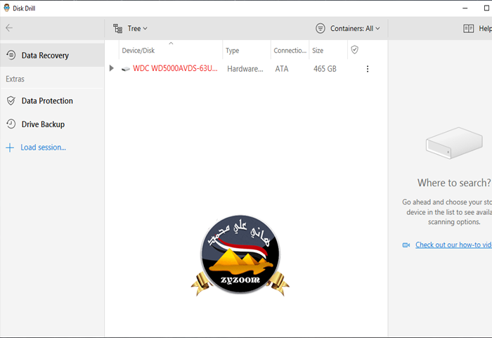This screenshot has width=492, height=338.
Task: Click the Containers filter circle icon
Action: point(321,29)
